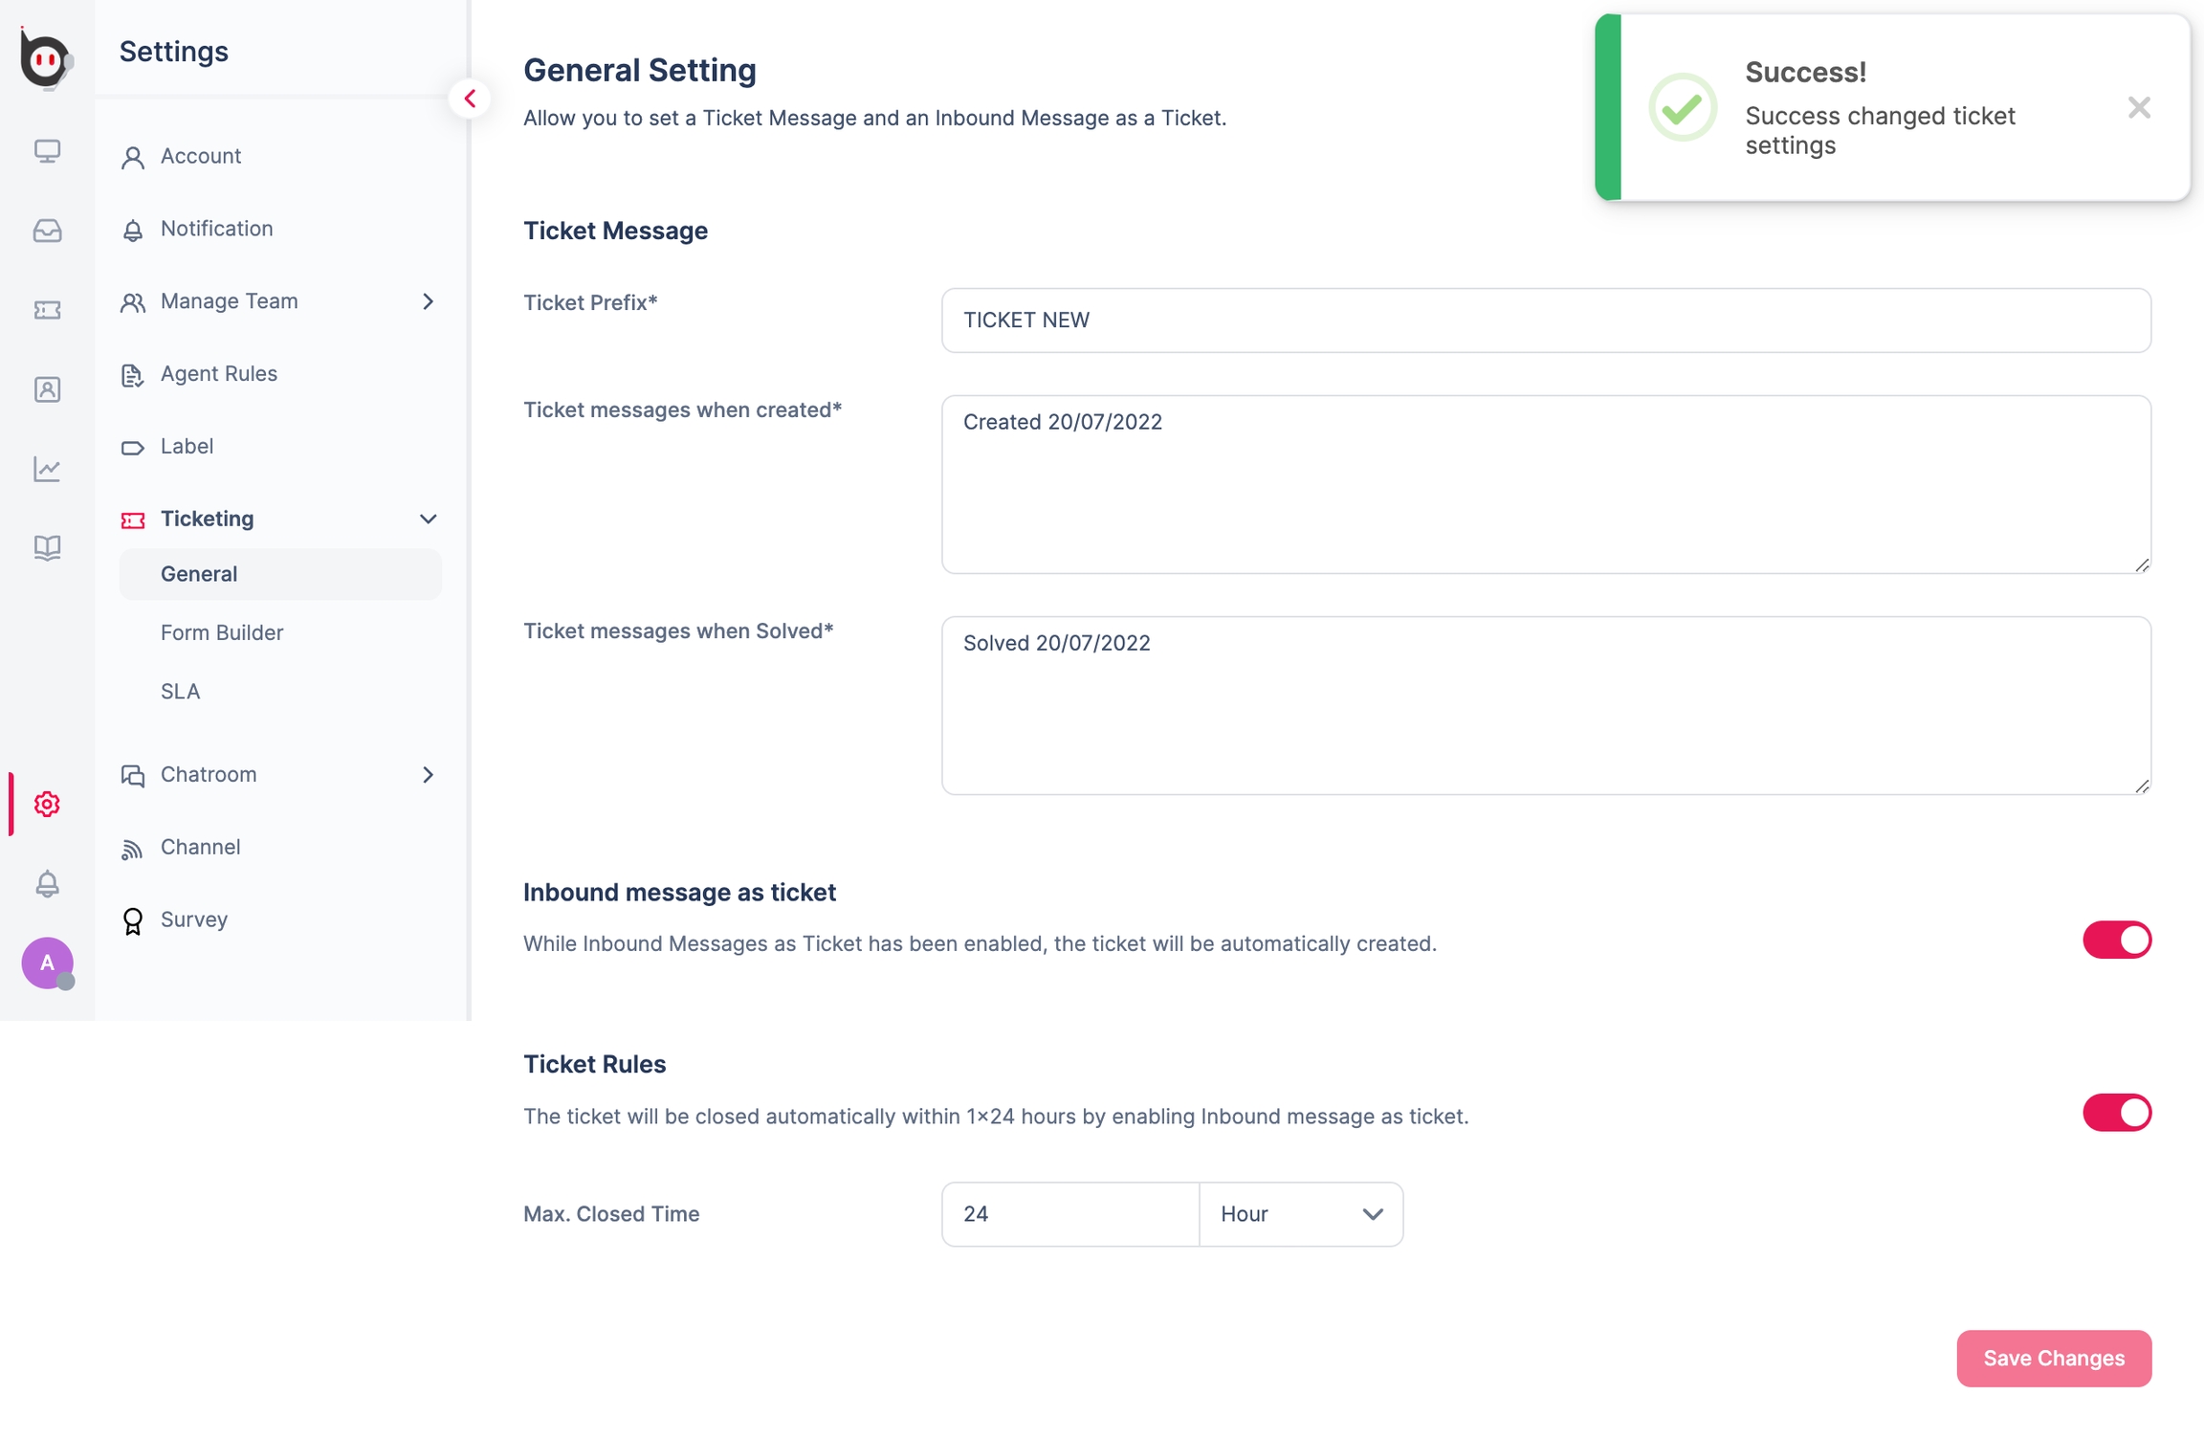Click the monitor dashboard icon in left rail

click(47, 151)
